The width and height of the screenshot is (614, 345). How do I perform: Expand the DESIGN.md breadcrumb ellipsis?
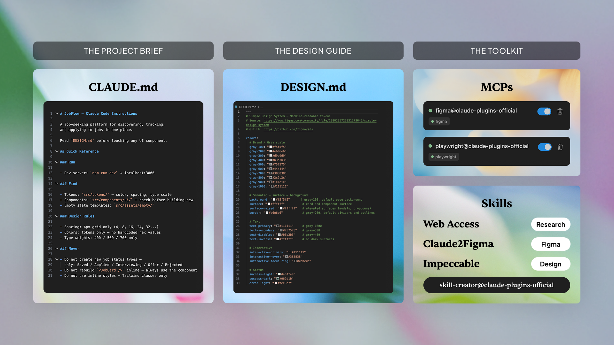[262, 107]
